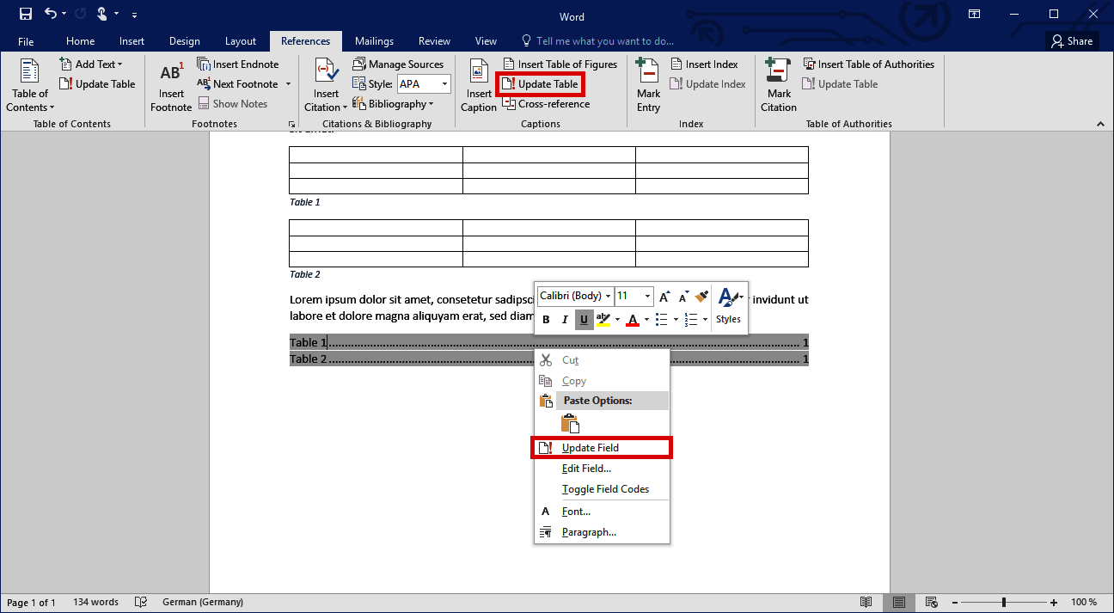
Task: Activate the Tell me what you want to do field
Action: [597, 40]
